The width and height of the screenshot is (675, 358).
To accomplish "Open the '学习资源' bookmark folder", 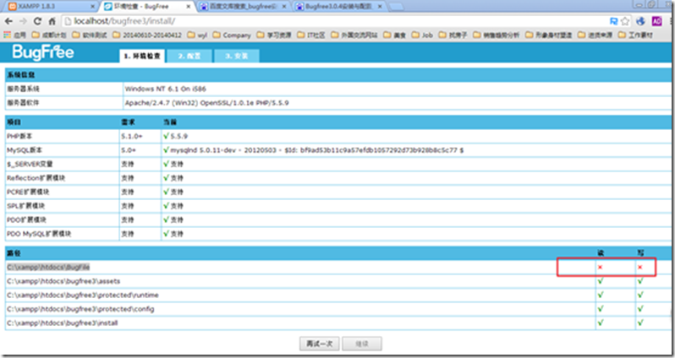I will [274, 35].
